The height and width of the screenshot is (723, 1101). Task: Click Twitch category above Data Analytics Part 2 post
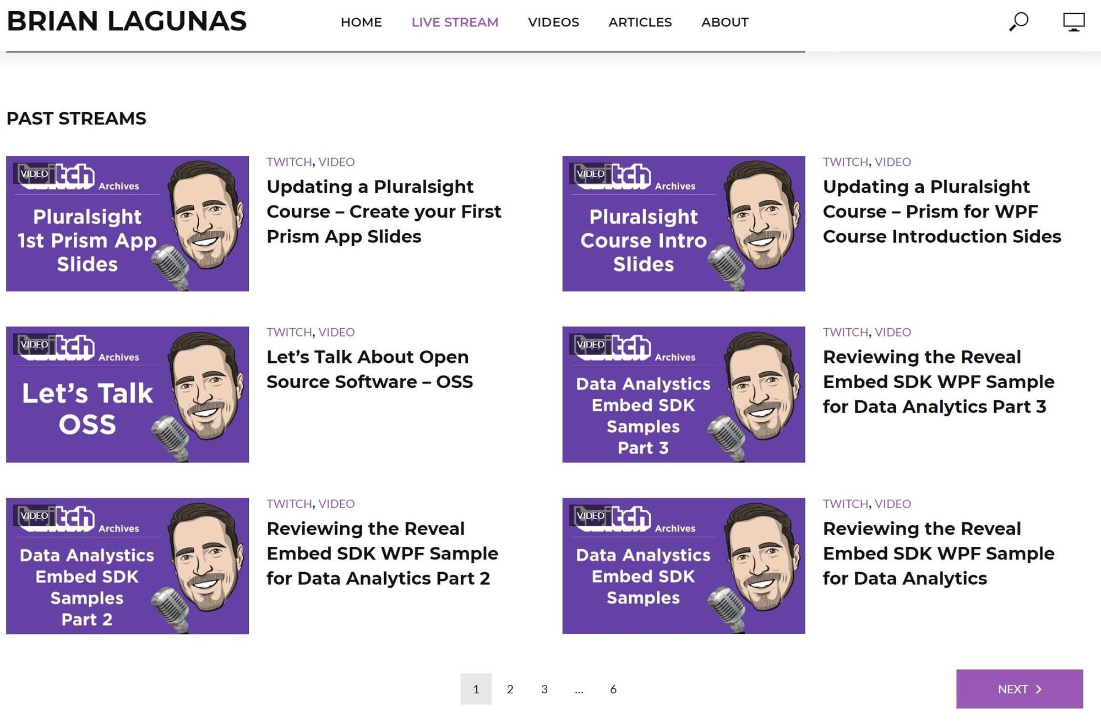(x=289, y=504)
